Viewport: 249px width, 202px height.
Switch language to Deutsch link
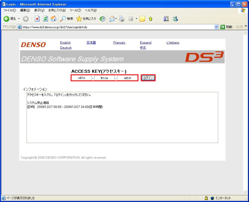66,48
